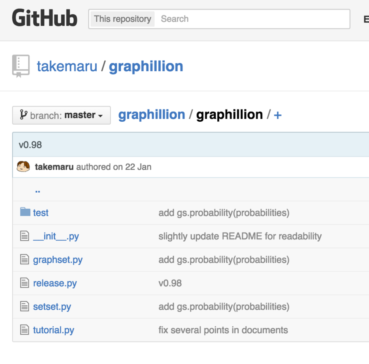Click 'slightly update README for readability' commit message

pyautogui.click(x=240, y=236)
